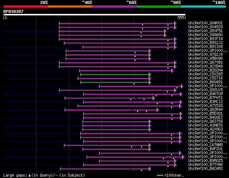
Task: Open hit UniRef100_B9IFI8
Action: click(x=205, y=39)
